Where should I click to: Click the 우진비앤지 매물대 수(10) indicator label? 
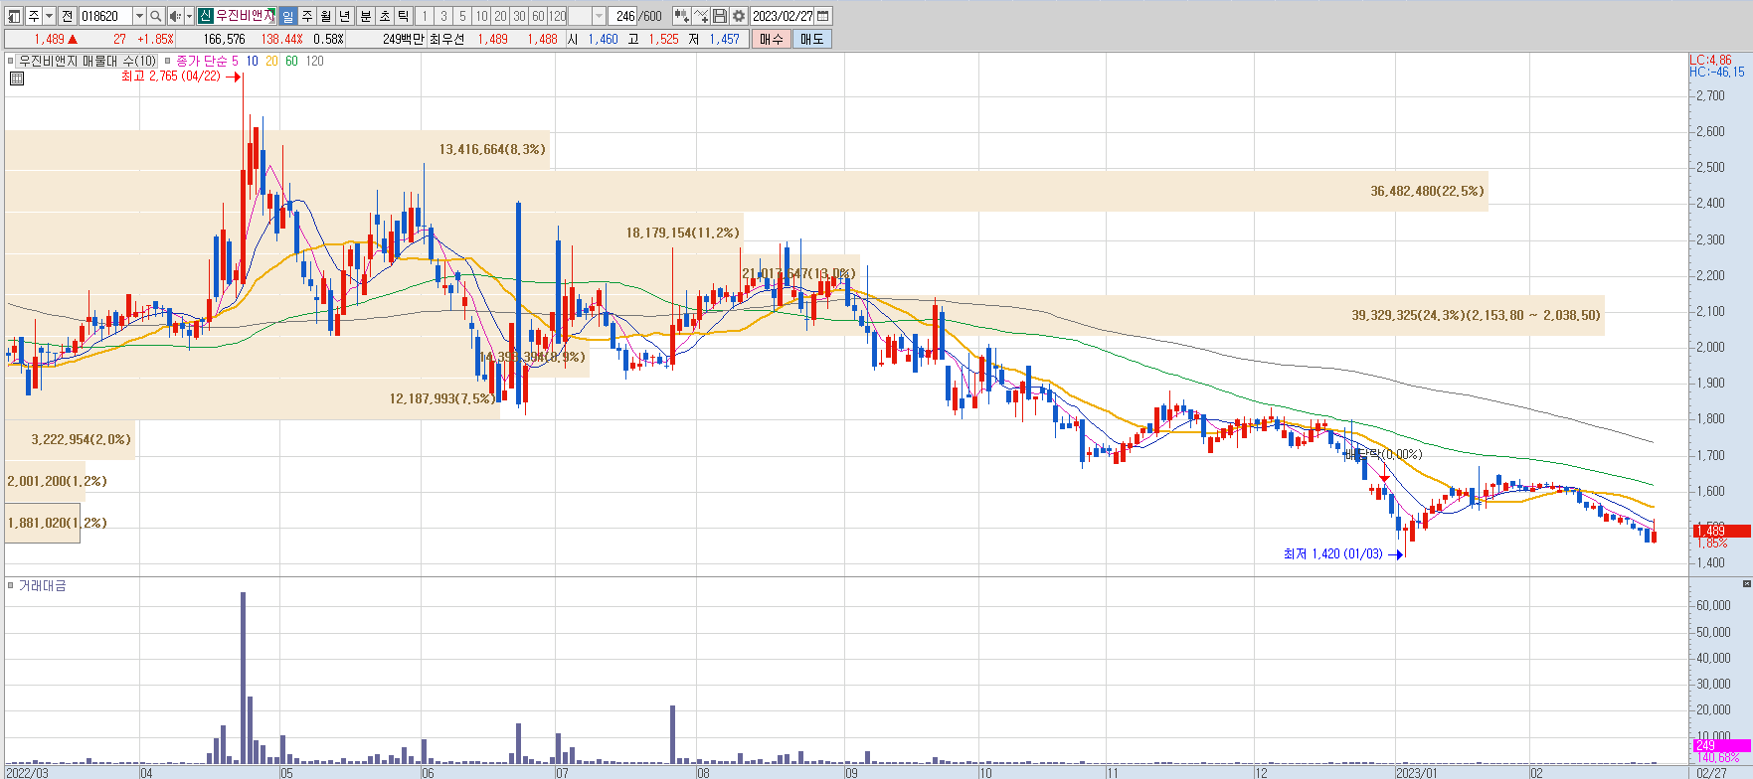tap(88, 61)
